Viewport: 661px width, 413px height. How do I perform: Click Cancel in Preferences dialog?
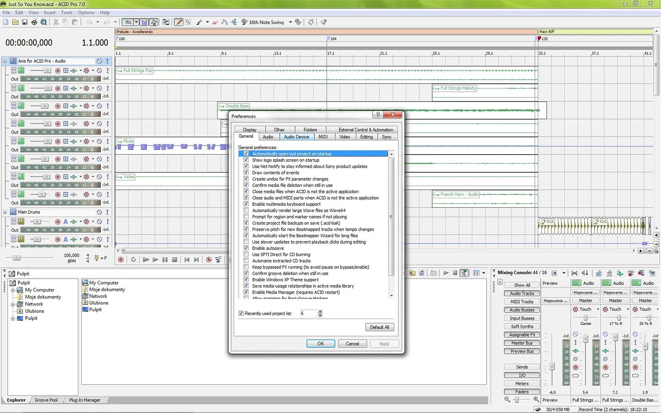[x=352, y=344]
